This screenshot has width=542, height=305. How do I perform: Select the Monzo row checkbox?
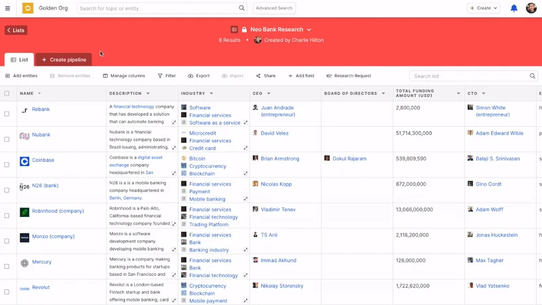[x=7, y=241]
